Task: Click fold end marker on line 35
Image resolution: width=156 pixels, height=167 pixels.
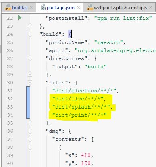Action: tap(30, 123)
